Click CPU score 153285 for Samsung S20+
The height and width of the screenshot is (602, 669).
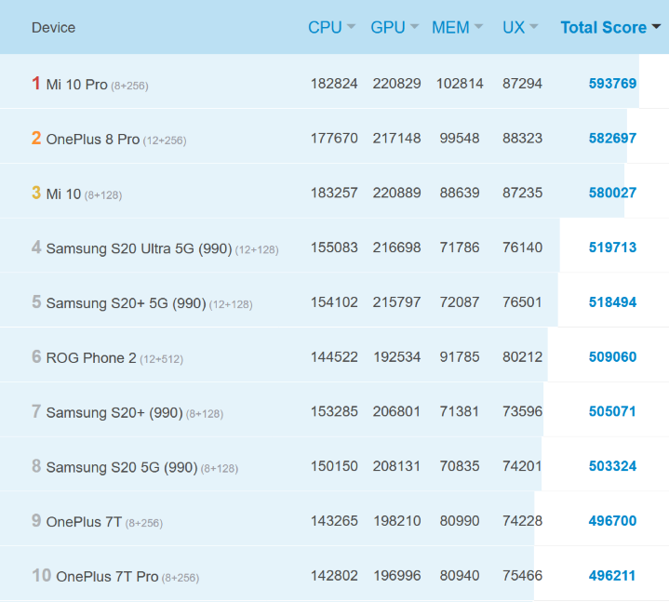click(x=334, y=411)
